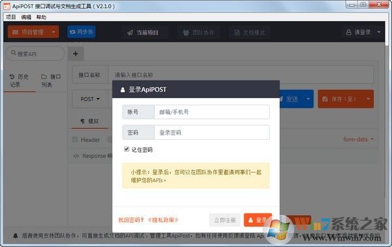Click the 团队协作 icon
392x247 pixels.
(186, 33)
